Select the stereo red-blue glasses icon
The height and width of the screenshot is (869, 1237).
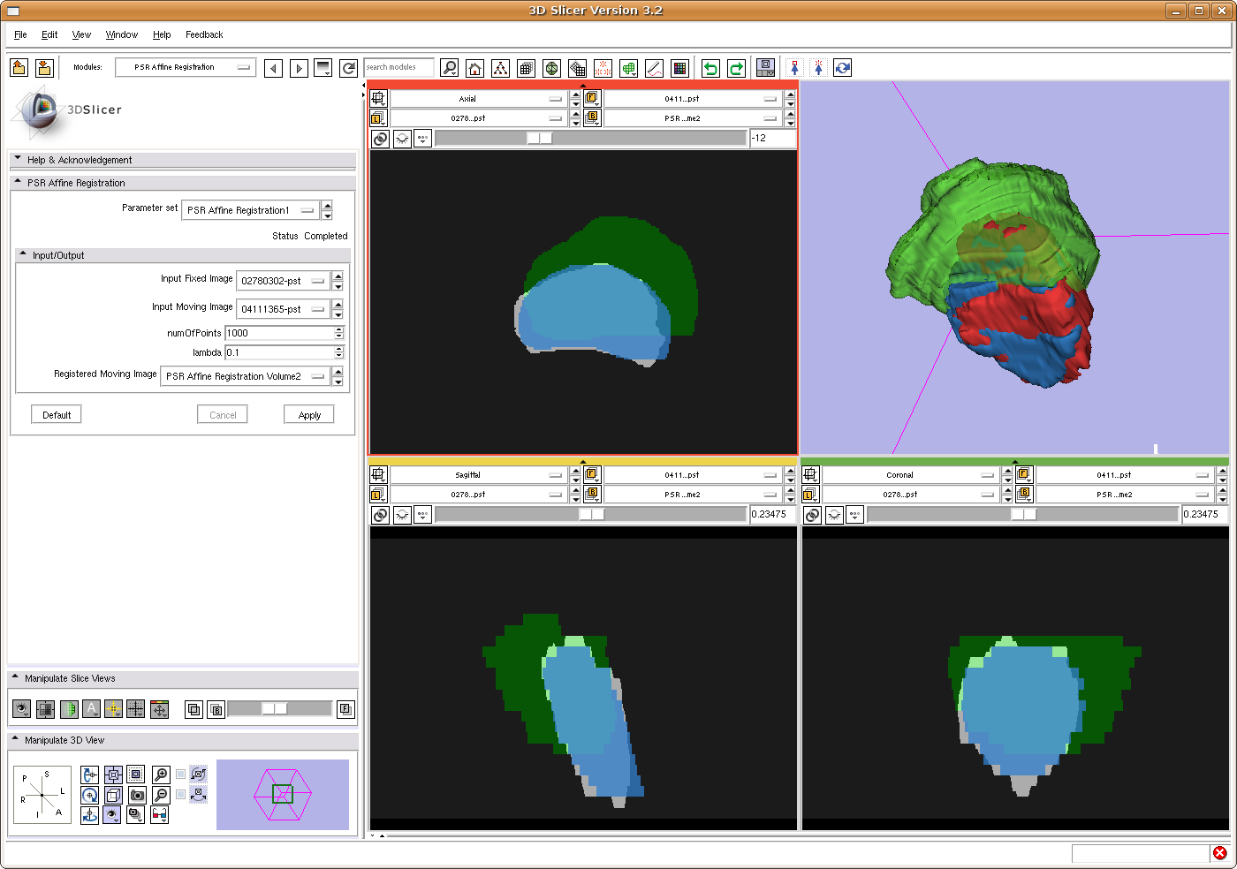coord(160,814)
